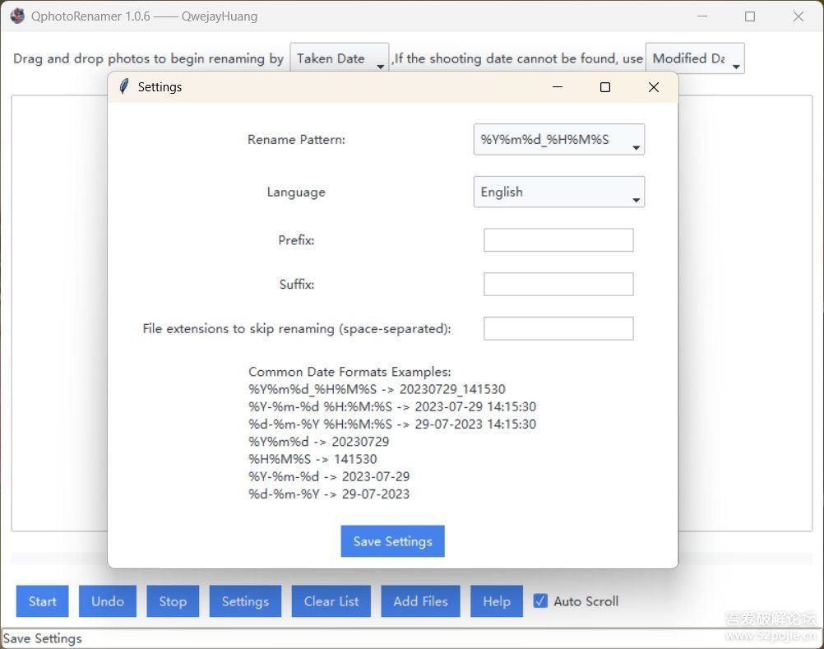
Task: Click the Language label
Action: coord(296,192)
